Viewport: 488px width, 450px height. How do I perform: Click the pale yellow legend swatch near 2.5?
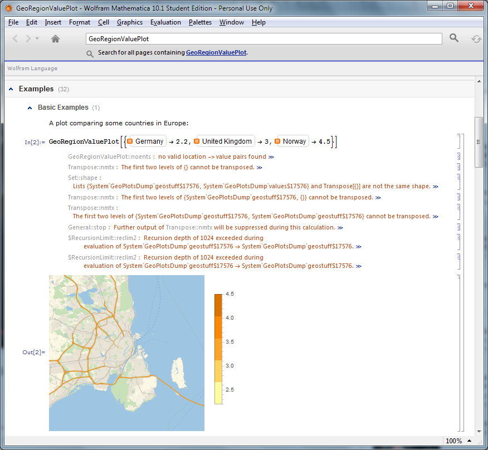218,393
